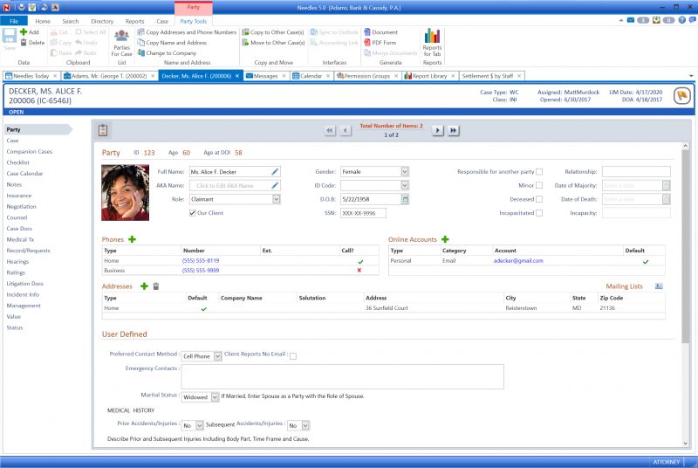Edit Full Name with pencil icon

point(275,172)
